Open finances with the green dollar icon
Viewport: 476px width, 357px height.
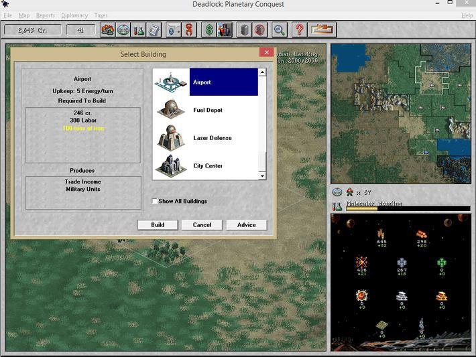209,29
